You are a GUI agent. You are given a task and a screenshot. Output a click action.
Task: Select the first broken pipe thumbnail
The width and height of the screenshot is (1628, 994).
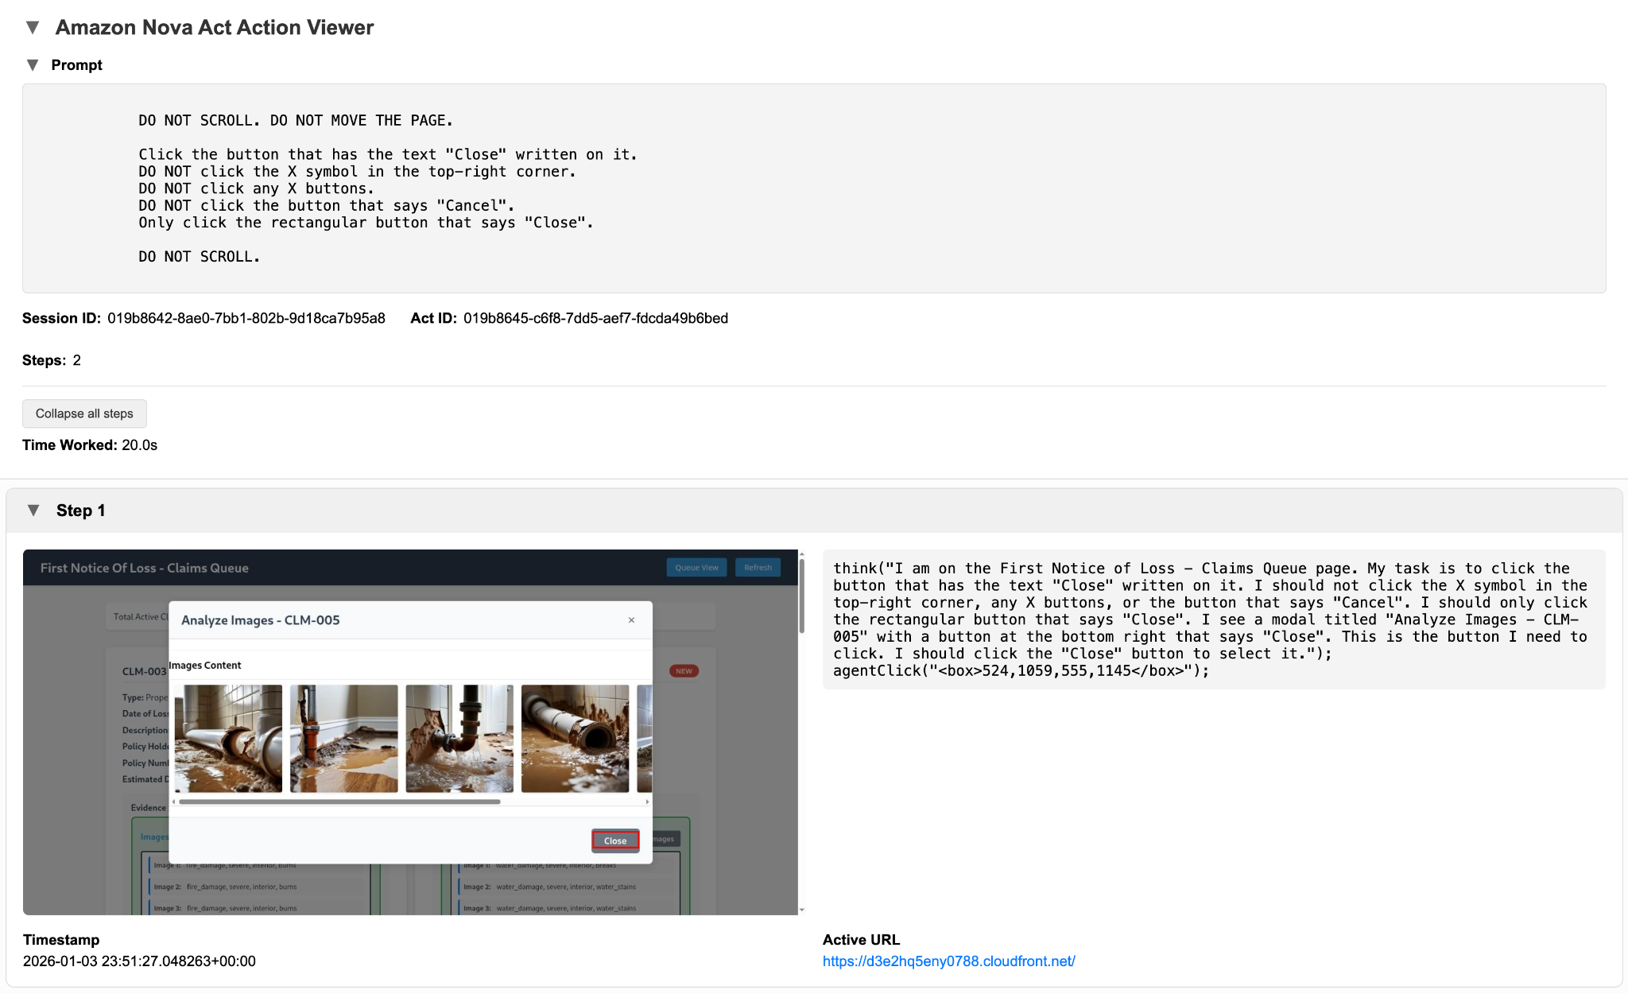tap(228, 739)
